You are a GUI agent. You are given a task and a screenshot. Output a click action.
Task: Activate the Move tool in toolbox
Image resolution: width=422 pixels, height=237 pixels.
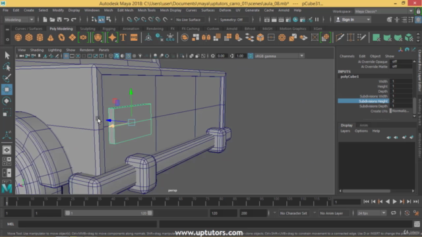[7, 90]
